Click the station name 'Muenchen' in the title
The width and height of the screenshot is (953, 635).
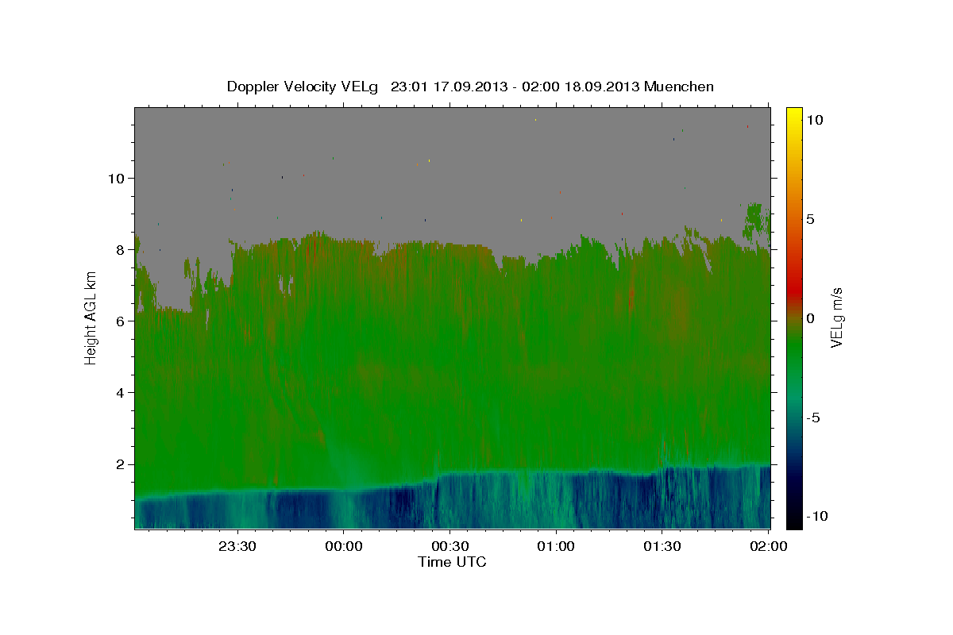(680, 87)
